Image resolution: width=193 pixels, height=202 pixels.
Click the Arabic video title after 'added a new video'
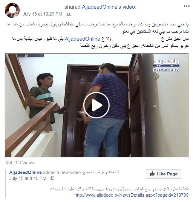[x=101, y=172]
